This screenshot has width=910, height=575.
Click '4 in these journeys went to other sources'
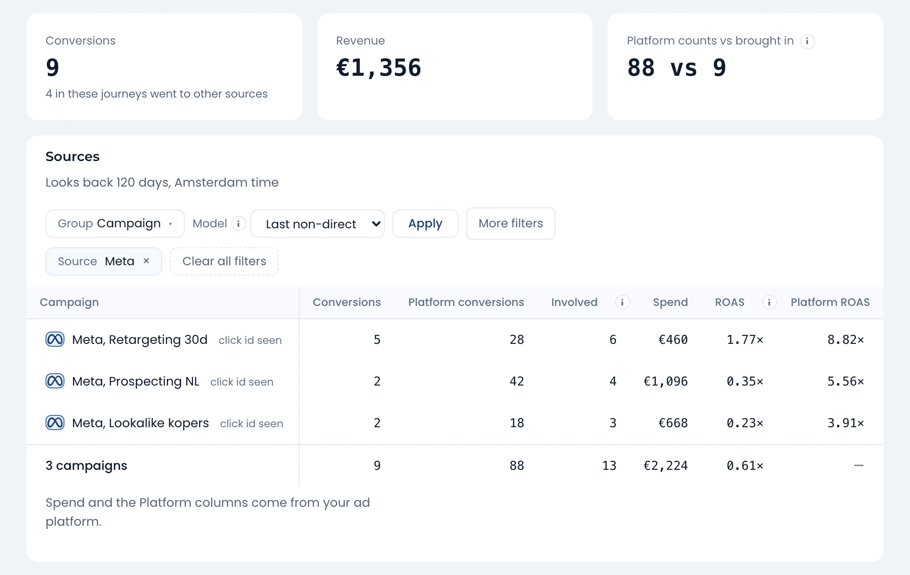click(x=156, y=94)
